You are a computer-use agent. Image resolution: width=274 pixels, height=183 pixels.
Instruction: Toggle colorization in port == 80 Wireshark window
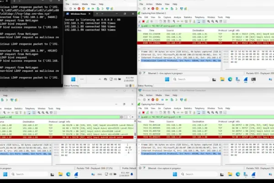[x=34, y=113]
